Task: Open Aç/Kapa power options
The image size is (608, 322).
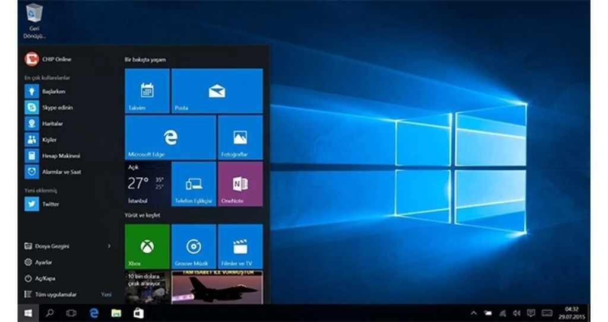Action: 40,278
